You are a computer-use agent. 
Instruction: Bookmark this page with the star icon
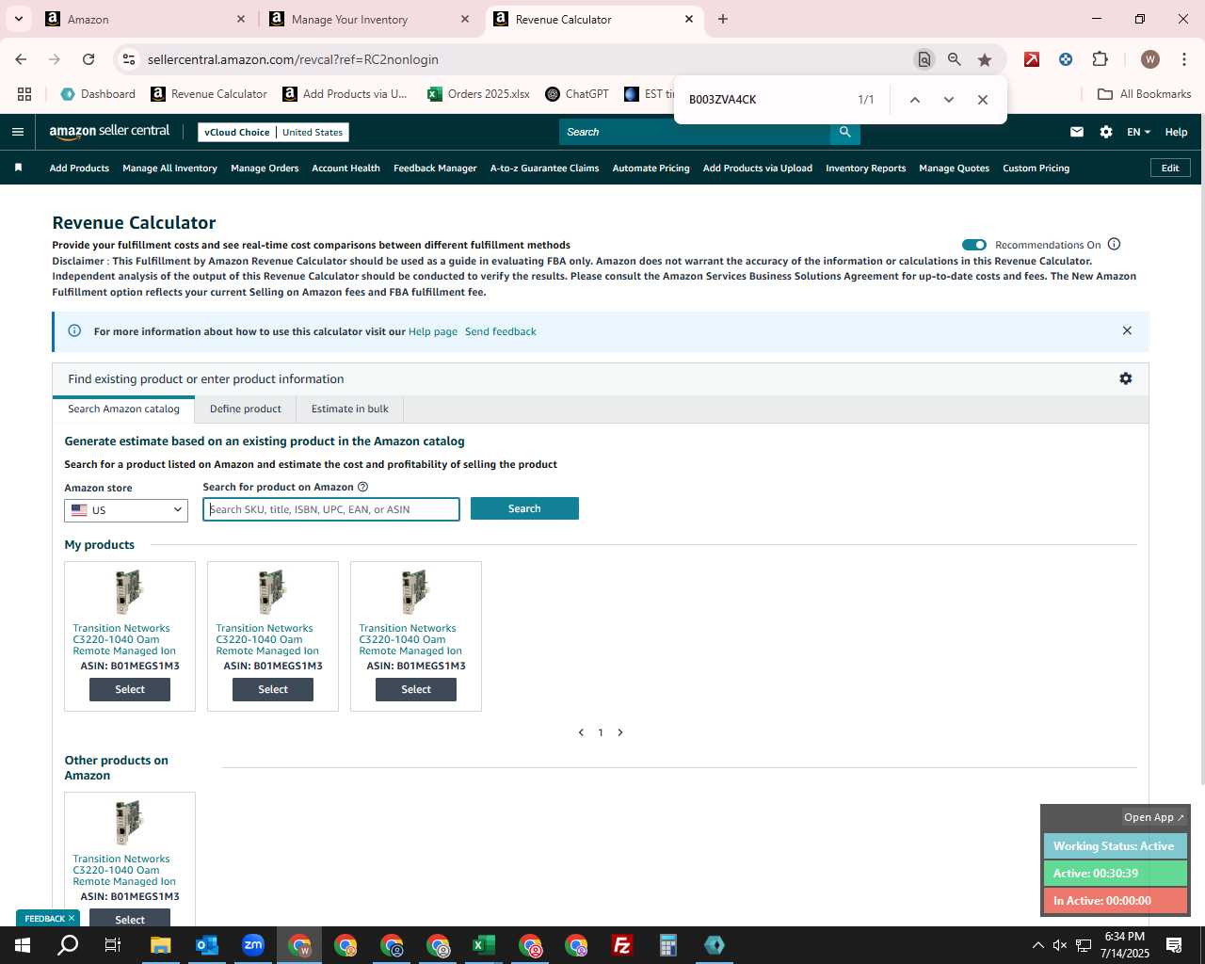pos(985,59)
